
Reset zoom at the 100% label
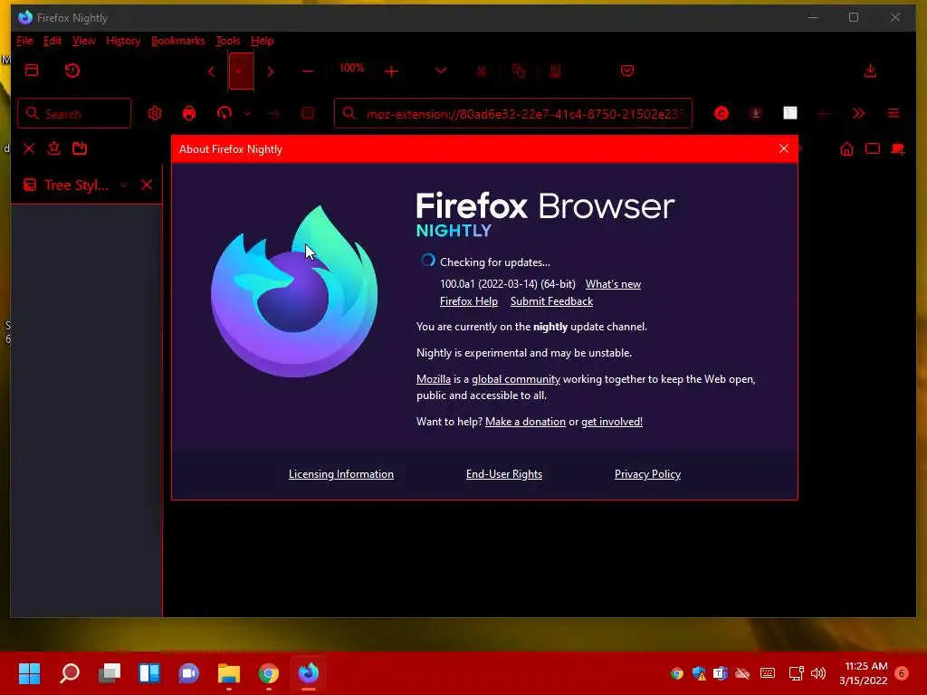[351, 68]
